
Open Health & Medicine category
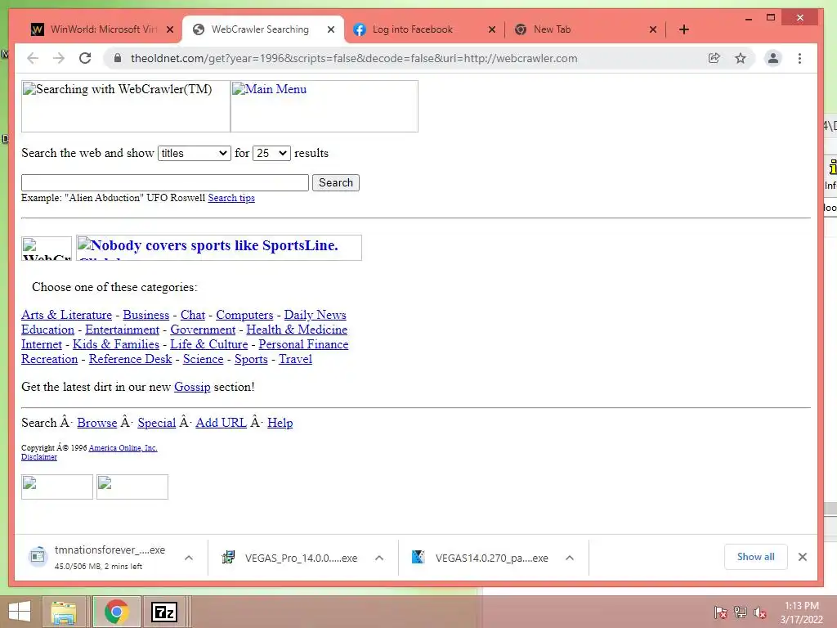[x=297, y=330]
